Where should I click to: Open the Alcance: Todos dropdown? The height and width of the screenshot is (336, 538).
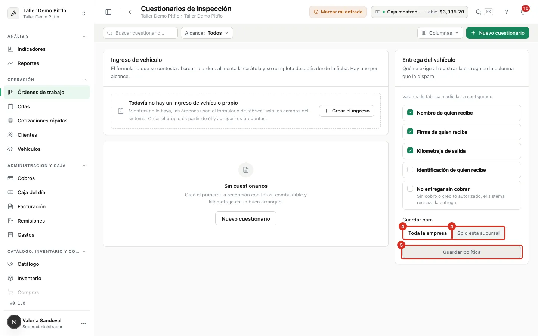[x=207, y=33]
